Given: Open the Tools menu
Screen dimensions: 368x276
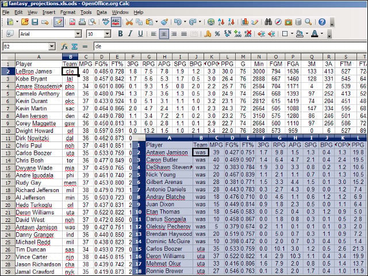Looking at the screenshot, I should (86, 12).
